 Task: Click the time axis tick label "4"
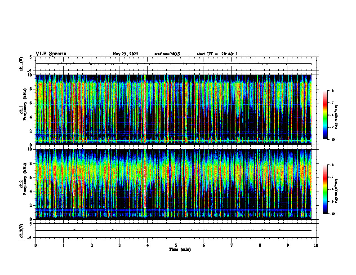[x=148, y=245]
